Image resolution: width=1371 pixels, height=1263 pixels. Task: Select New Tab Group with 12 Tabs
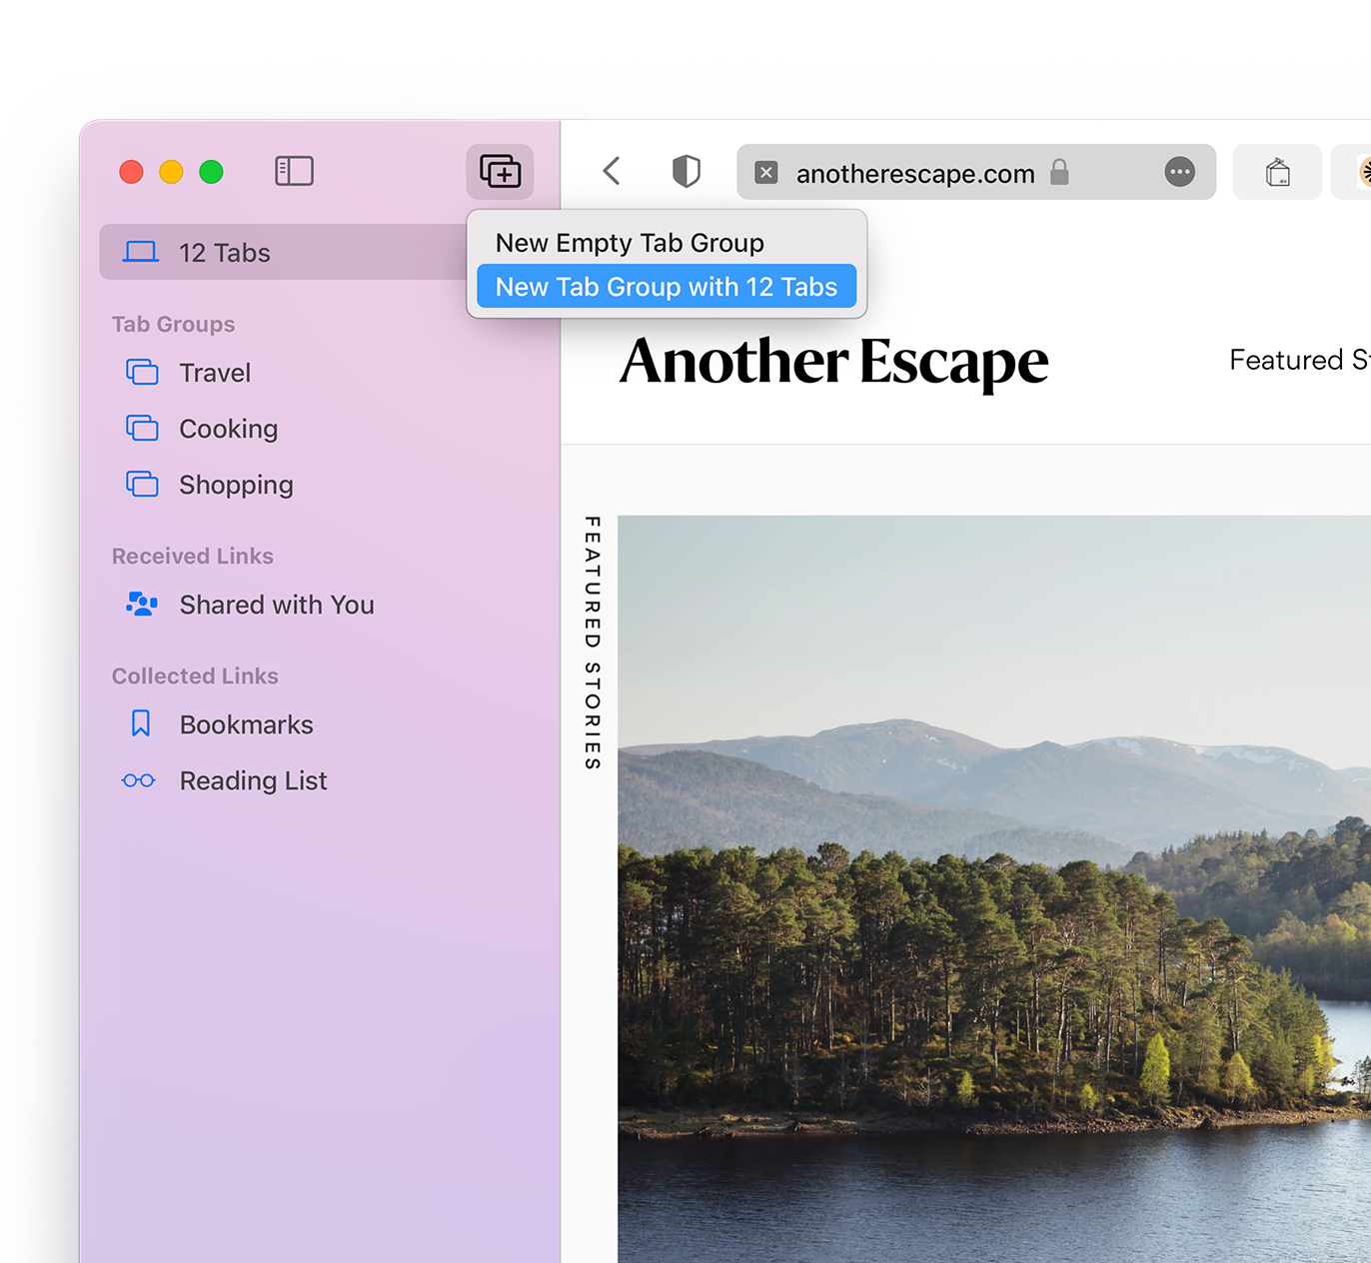(x=667, y=287)
